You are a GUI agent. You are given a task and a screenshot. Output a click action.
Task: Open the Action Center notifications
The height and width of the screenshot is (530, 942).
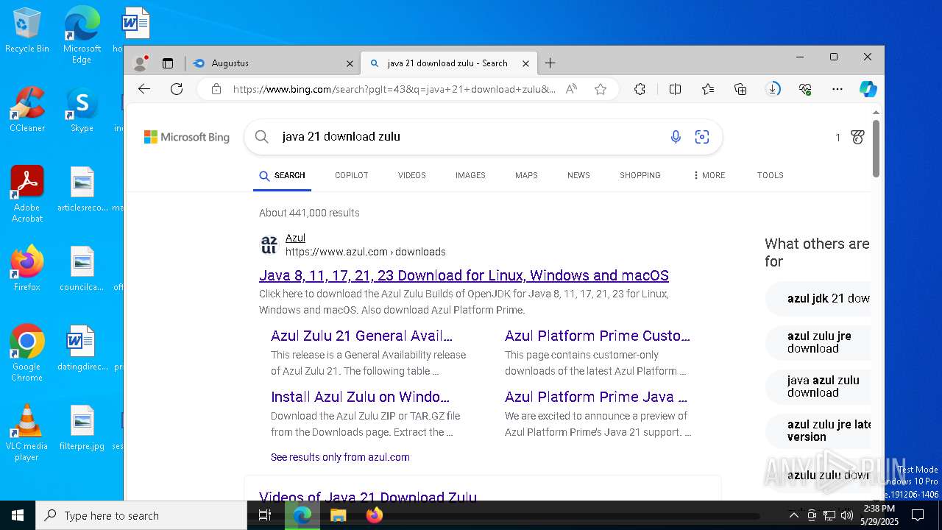(x=918, y=515)
